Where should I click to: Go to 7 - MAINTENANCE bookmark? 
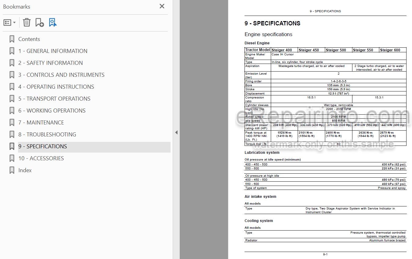pyautogui.click(x=41, y=123)
